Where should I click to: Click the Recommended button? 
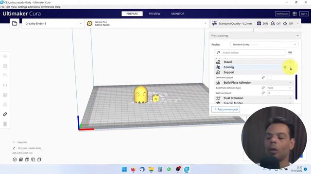(x=225, y=109)
